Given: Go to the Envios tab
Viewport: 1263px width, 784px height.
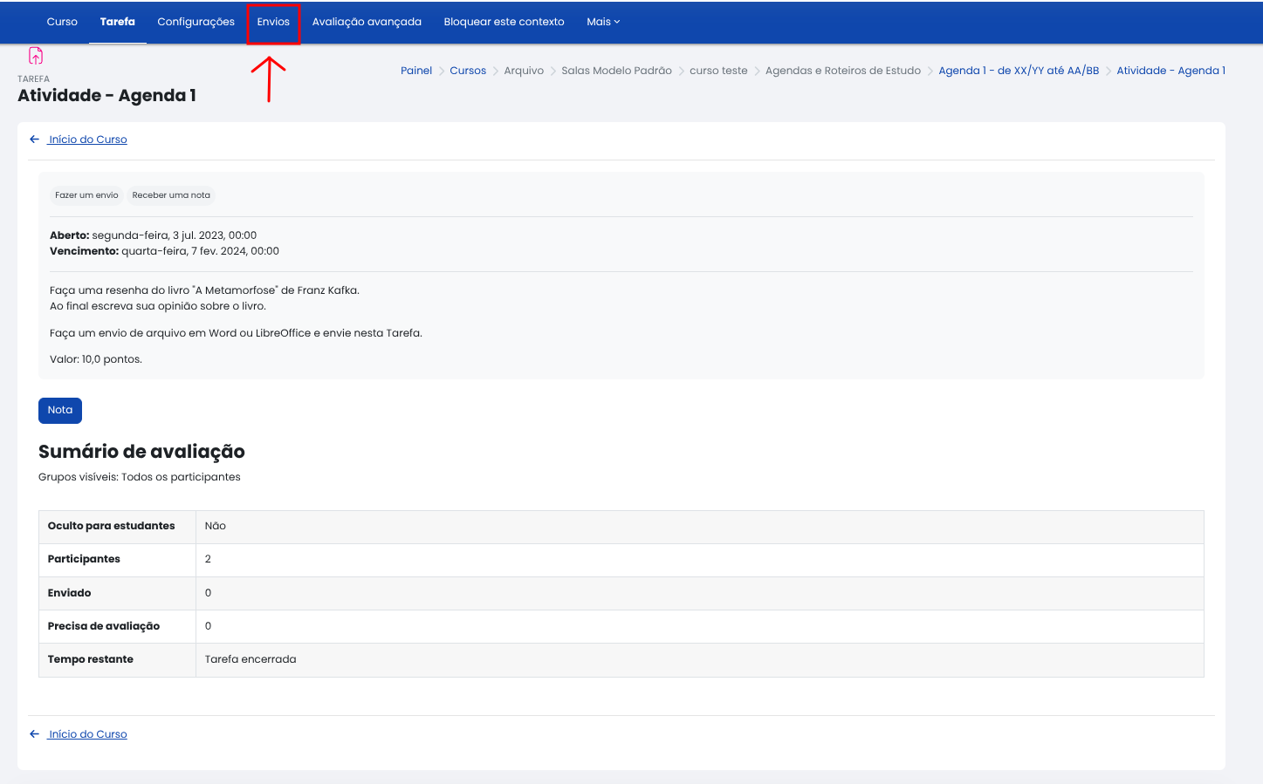Looking at the screenshot, I should pyautogui.click(x=273, y=22).
